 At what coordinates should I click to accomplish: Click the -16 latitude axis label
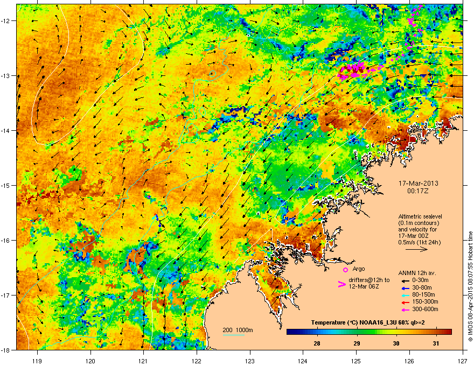point(5,241)
